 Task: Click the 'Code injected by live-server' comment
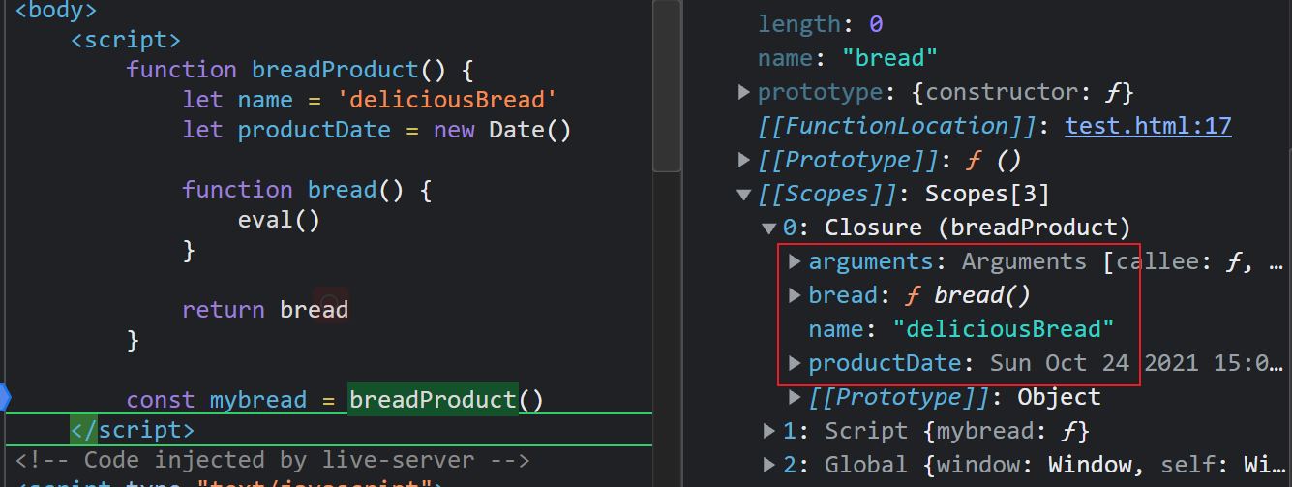pos(273,460)
